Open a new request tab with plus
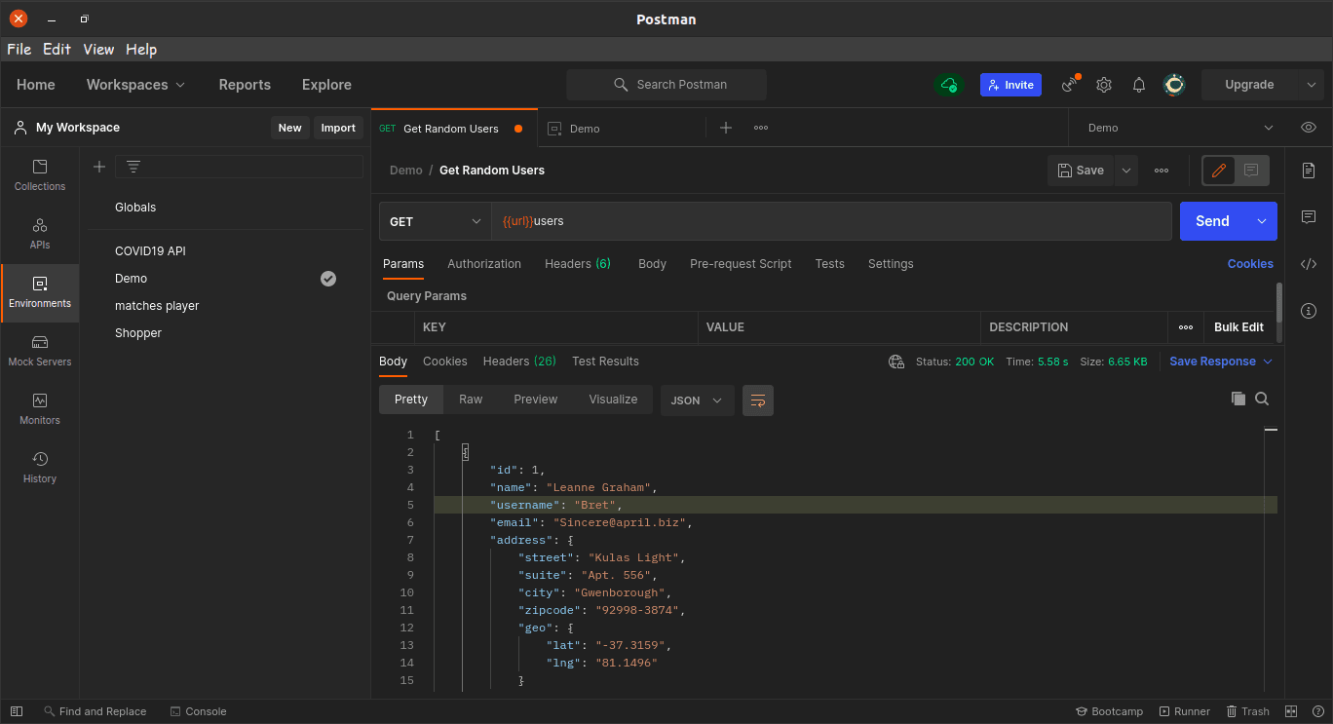This screenshot has height=724, width=1333. 726,128
